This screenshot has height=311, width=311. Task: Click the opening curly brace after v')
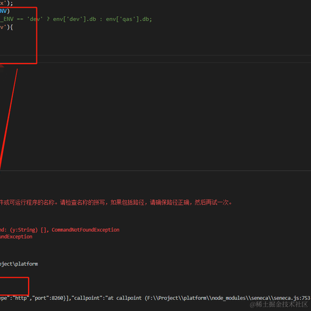coord(11,27)
